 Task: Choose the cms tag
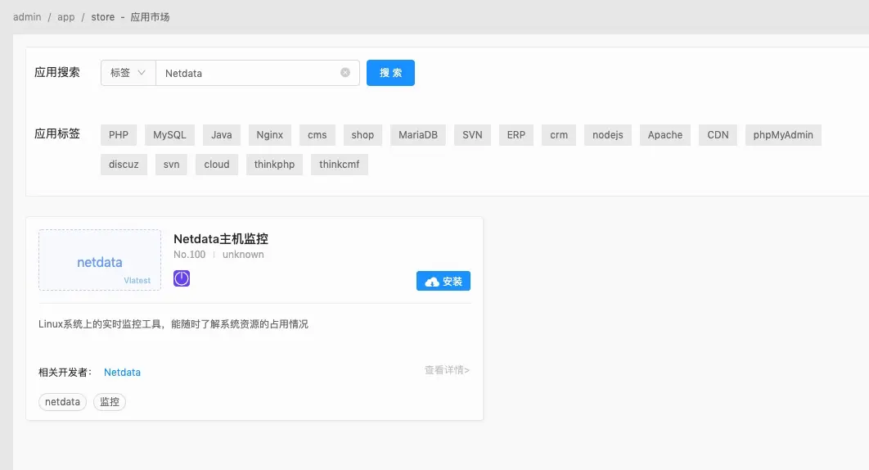click(317, 135)
